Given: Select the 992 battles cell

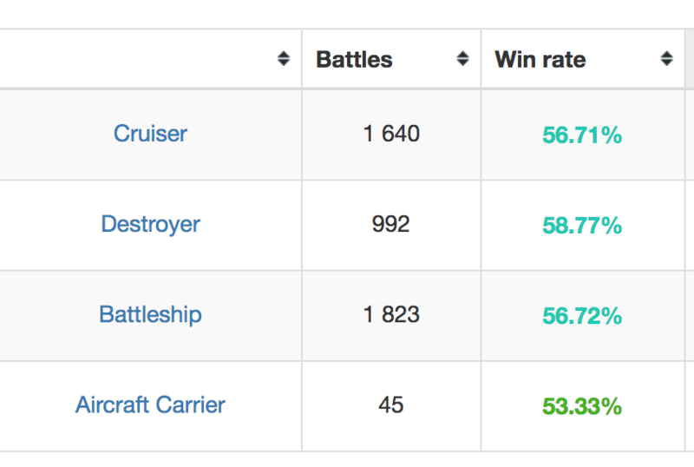Looking at the screenshot, I should tap(391, 224).
